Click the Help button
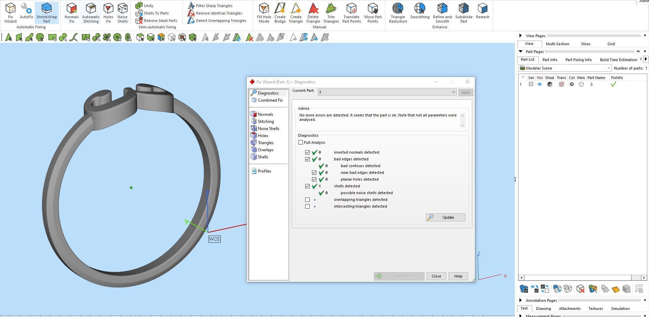The image size is (649, 317). (x=458, y=276)
